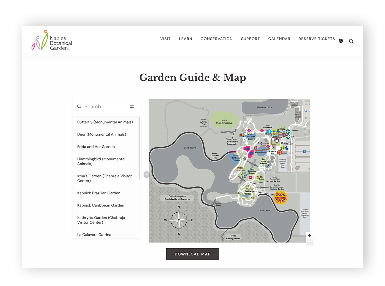Click the restroom icon near Kapnick Hall
This screenshot has height=286, width=385.
282,148
